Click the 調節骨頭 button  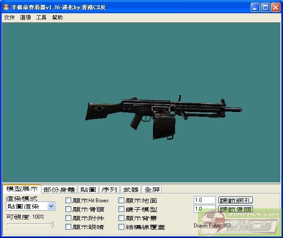(236, 209)
